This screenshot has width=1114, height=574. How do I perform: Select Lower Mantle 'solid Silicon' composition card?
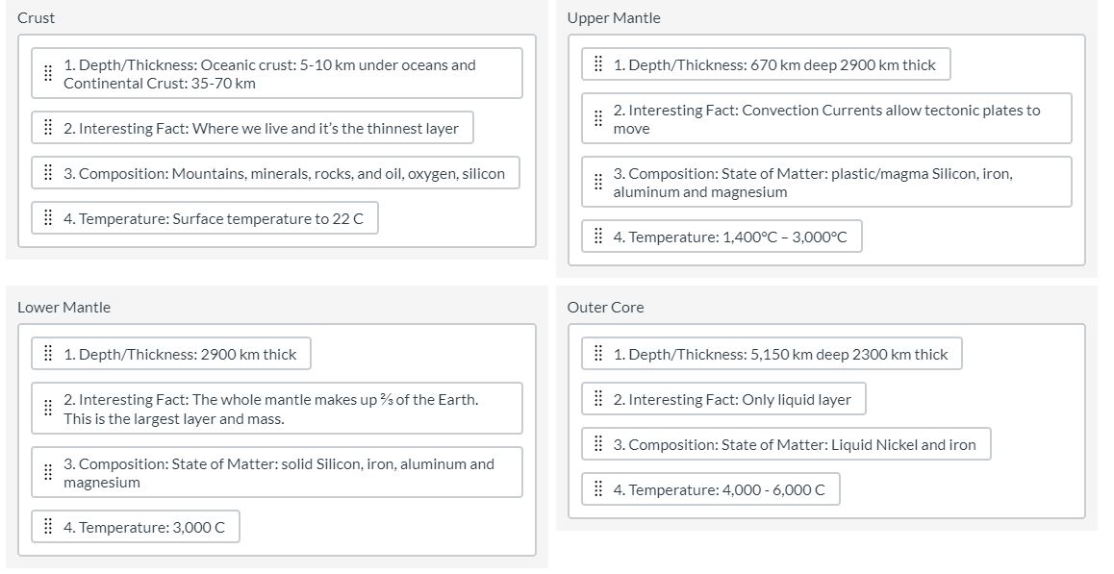tap(279, 473)
